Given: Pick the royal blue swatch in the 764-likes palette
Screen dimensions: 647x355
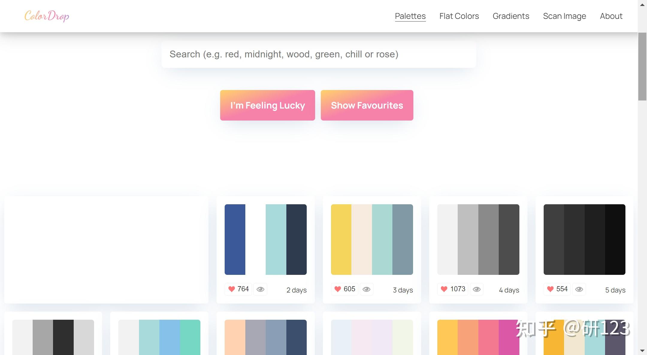Looking at the screenshot, I should 235,240.
